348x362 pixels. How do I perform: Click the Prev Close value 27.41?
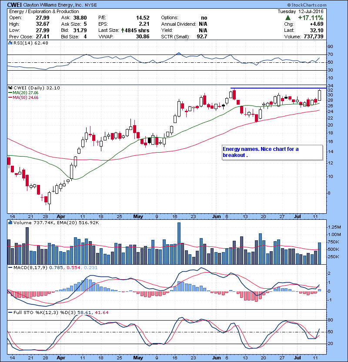point(43,37)
